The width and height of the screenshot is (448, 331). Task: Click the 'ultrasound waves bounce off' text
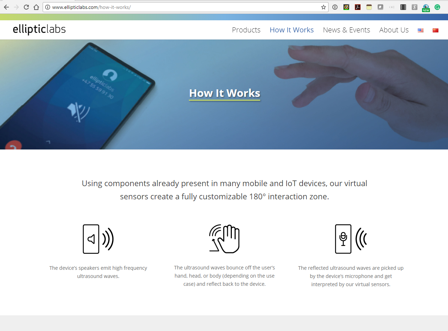(x=224, y=276)
